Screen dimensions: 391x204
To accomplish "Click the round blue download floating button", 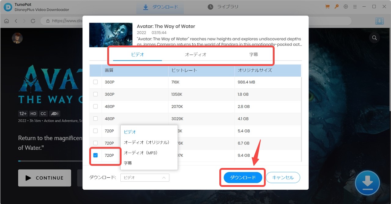I will point(367,183).
